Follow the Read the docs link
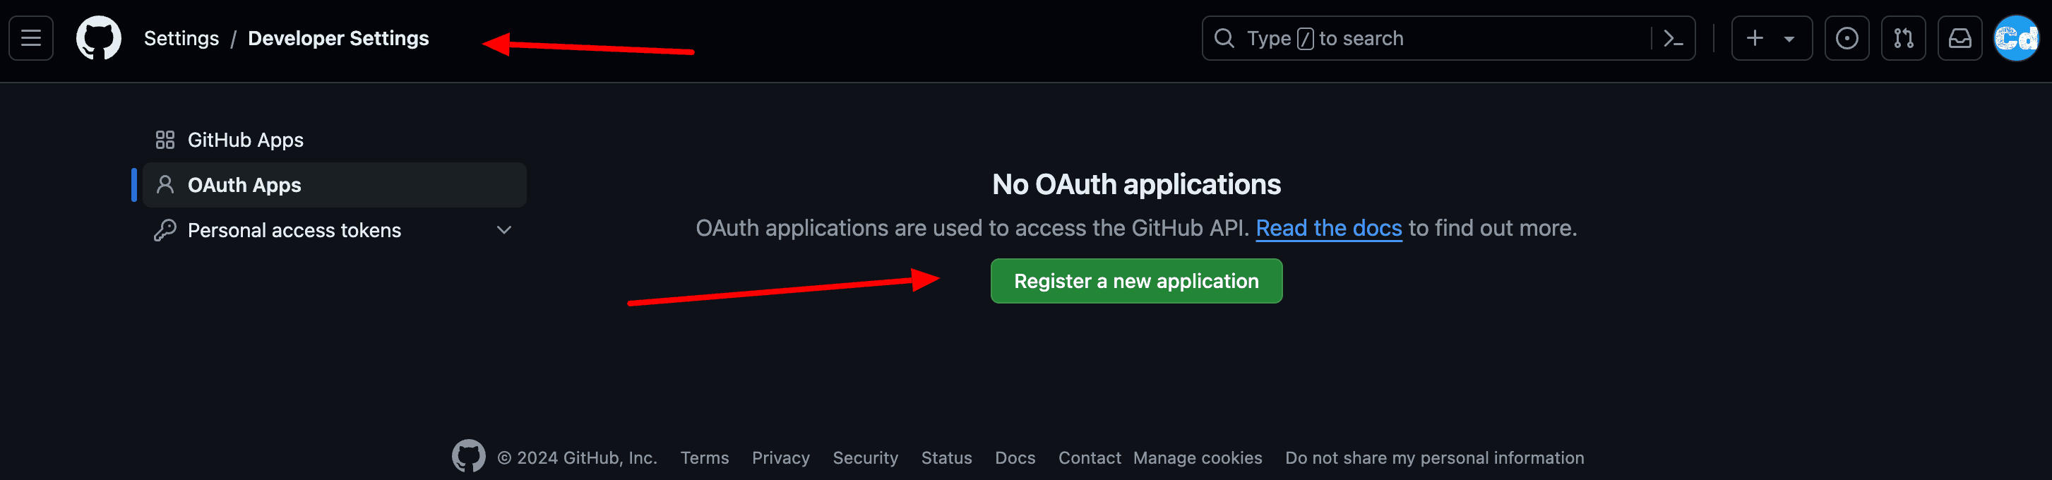Screen dimensions: 2052x480 (1328, 229)
